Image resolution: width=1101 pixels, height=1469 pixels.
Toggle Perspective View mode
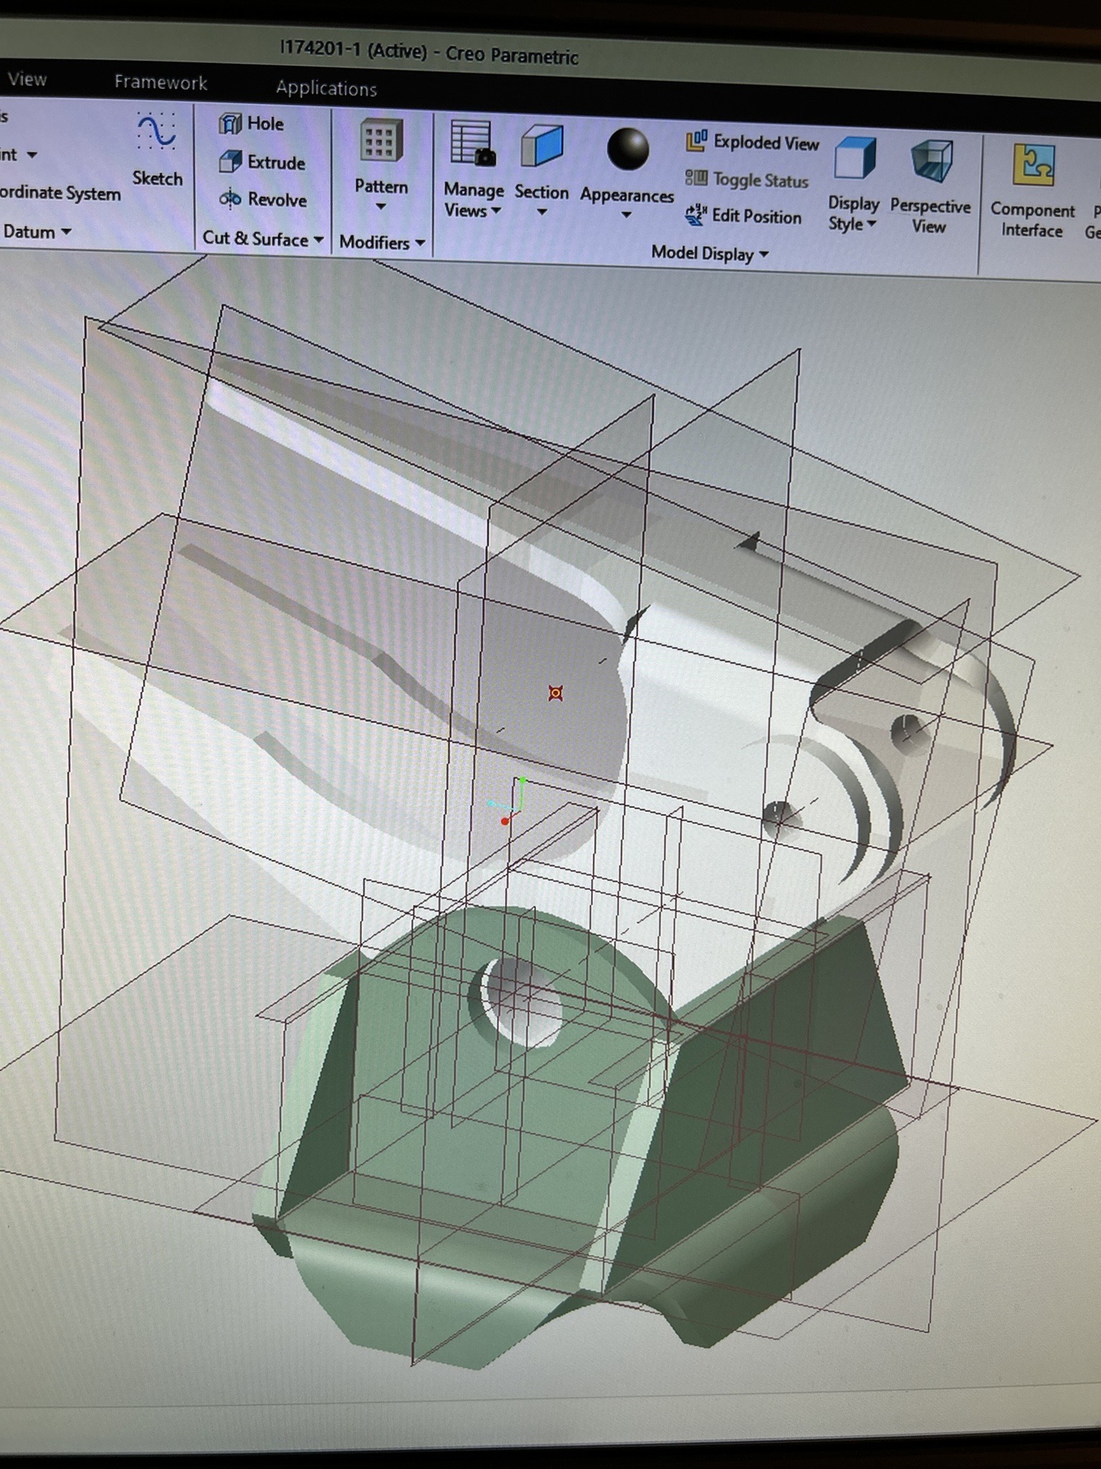[x=930, y=163]
